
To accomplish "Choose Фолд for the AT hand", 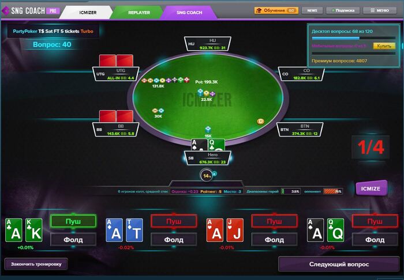I will [174, 240].
